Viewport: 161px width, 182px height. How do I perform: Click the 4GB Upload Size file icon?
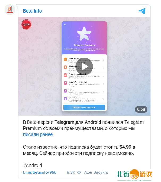coord(65,67)
